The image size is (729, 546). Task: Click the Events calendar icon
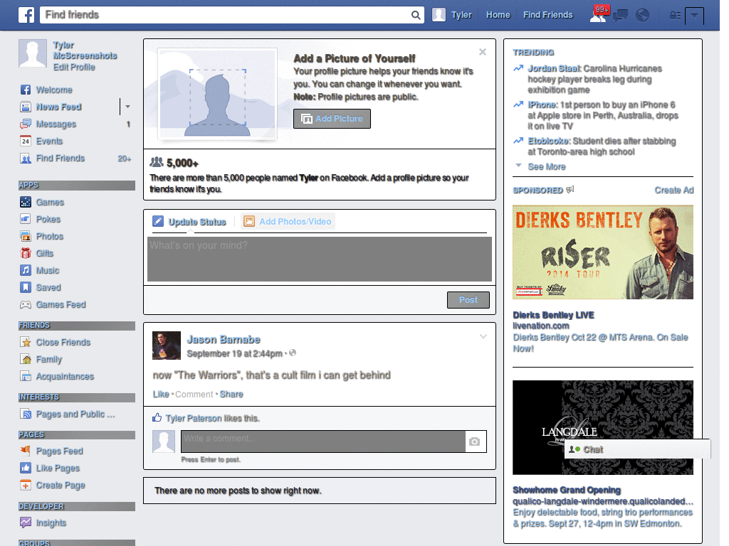26,141
